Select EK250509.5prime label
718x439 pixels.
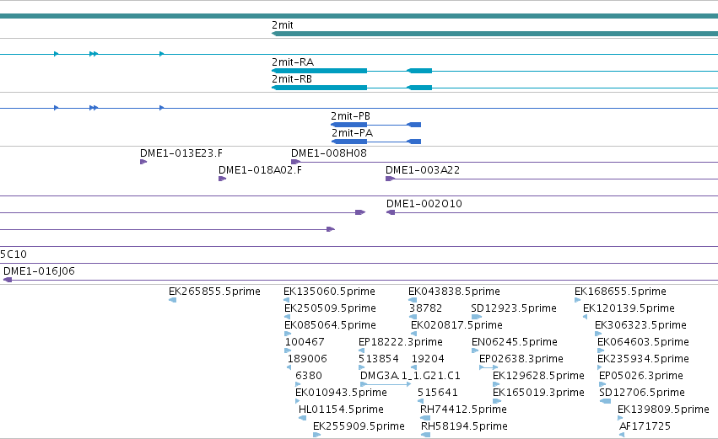click(330, 308)
